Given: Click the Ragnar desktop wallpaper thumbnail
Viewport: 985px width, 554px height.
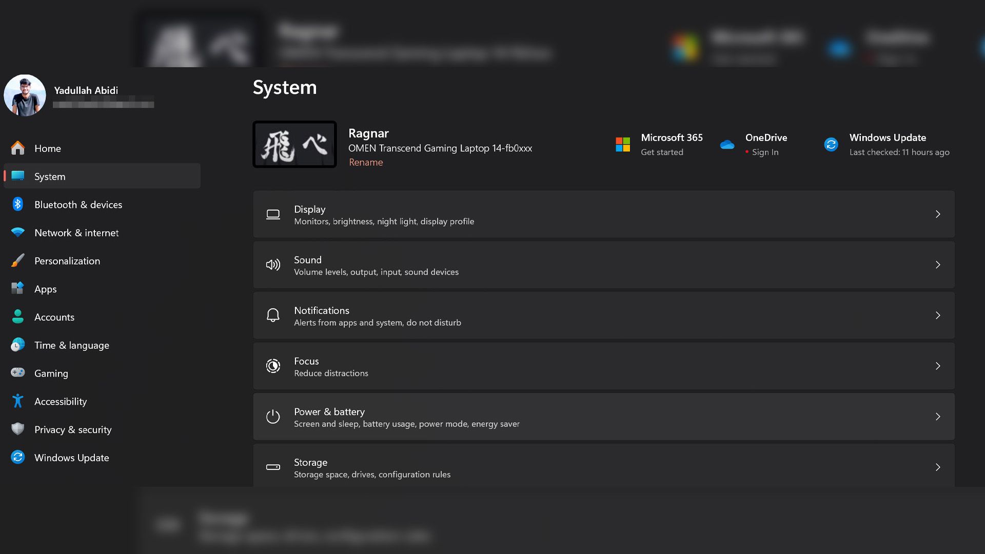Looking at the screenshot, I should click(x=294, y=144).
